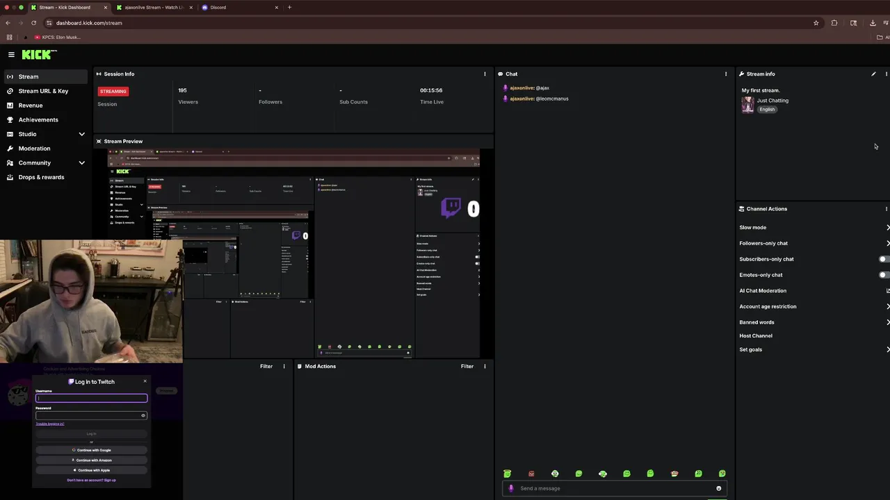
Task: Bookmark this page with the star icon
Action: 816,23
